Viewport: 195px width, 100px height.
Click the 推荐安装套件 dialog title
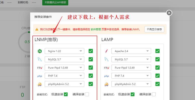pos(43,17)
